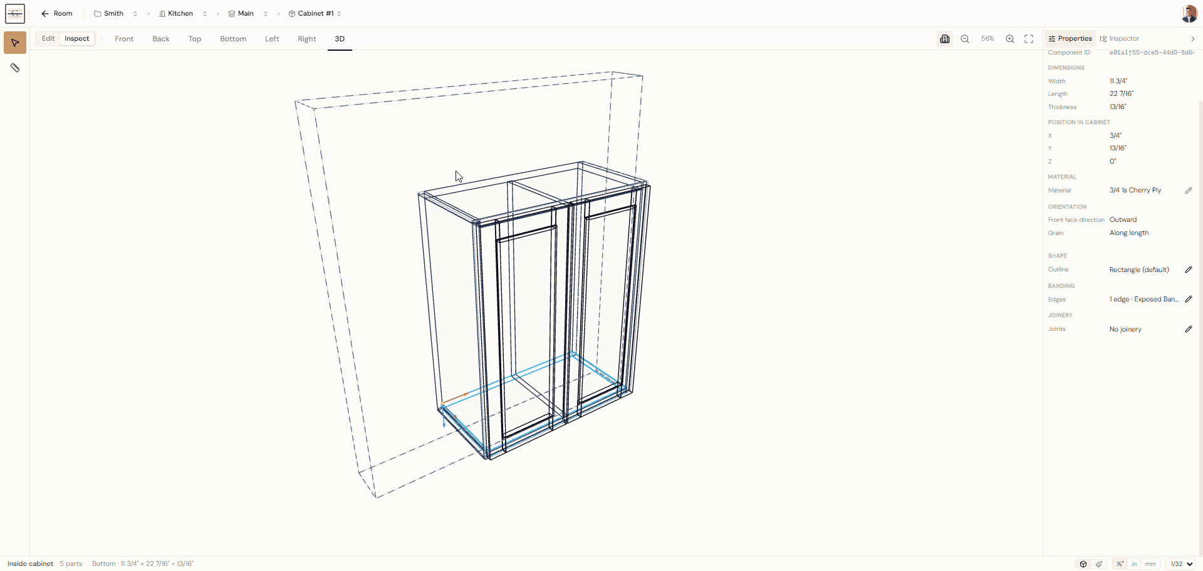Image resolution: width=1203 pixels, height=571 pixels.
Task: Fit the view to the screen
Action: pos(1029,39)
